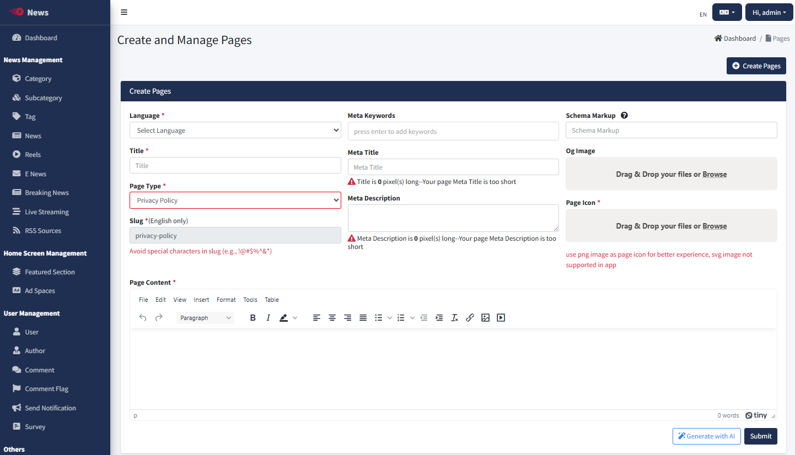Viewport: 795px width, 455px height.
Task: Open the editor Table menu
Action: (272, 300)
